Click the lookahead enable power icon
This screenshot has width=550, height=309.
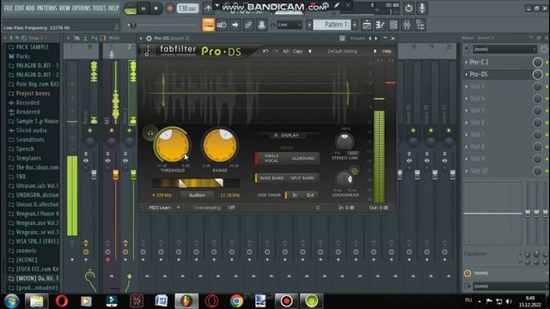click(354, 170)
